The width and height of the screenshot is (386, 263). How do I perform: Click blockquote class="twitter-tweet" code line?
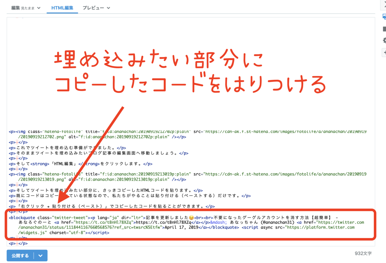[173, 217]
